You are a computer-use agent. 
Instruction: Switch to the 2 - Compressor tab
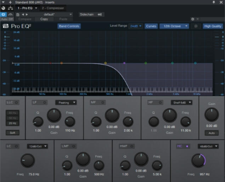(x=52, y=8)
